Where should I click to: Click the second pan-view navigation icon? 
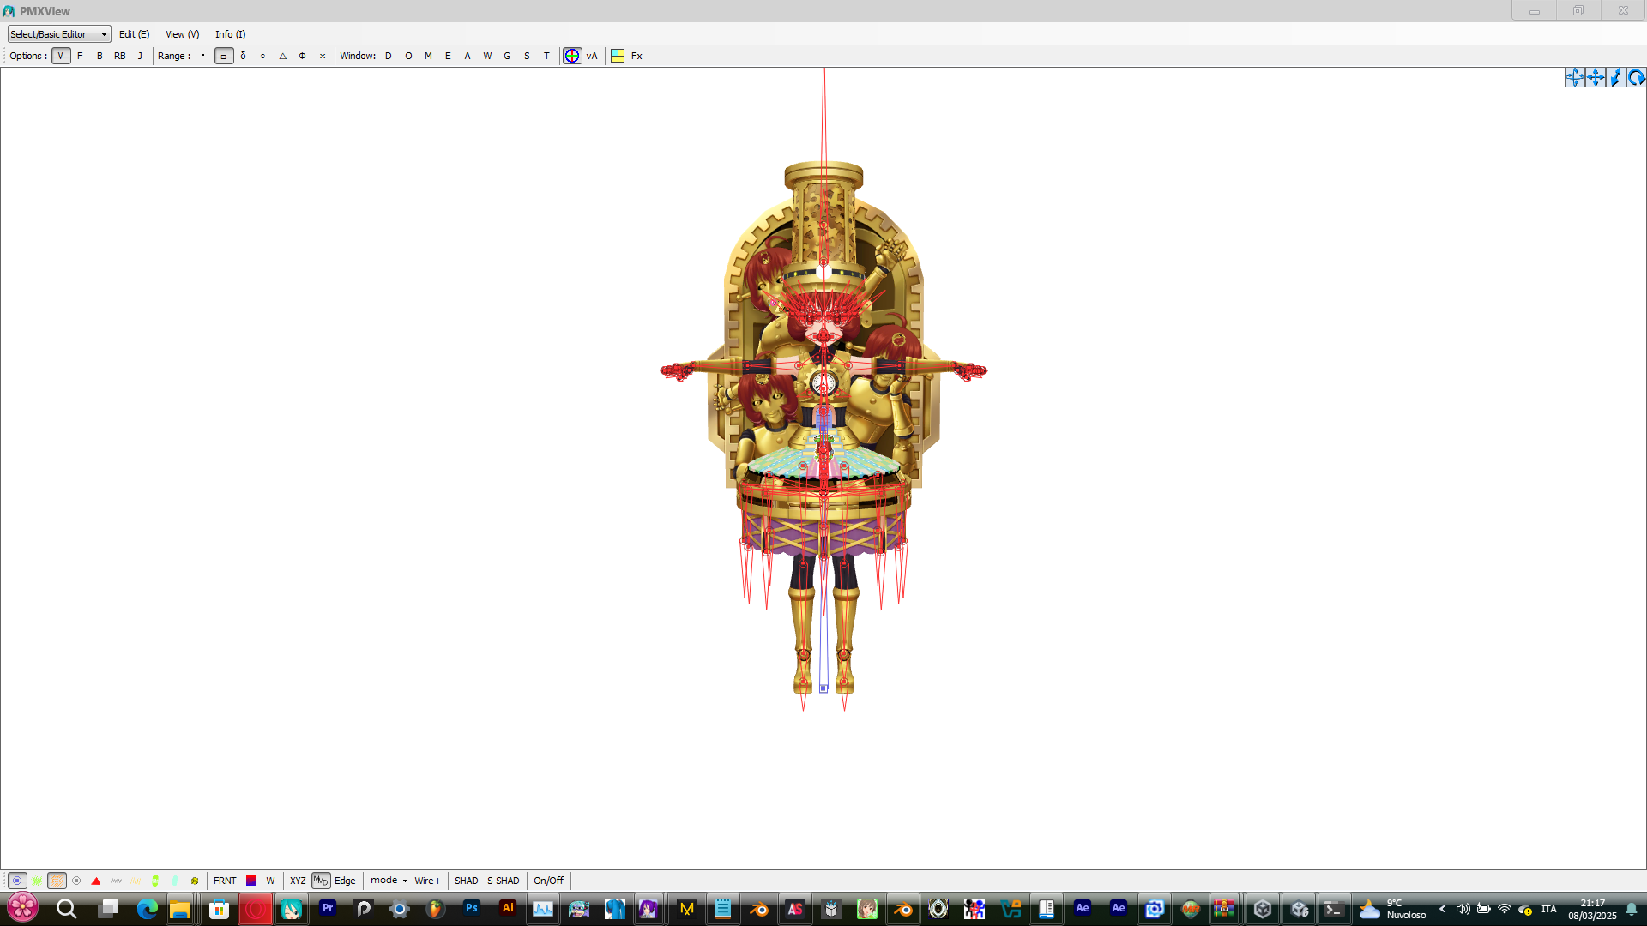tap(1596, 78)
